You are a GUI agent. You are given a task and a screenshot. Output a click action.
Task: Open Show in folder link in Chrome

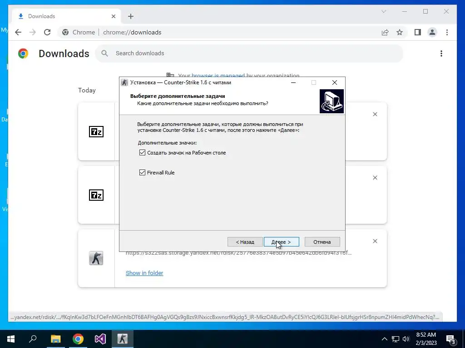click(x=144, y=273)
